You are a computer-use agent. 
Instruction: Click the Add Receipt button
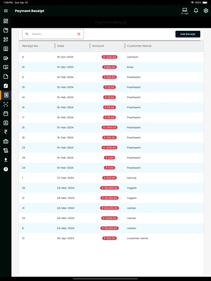tap(188, 34)
